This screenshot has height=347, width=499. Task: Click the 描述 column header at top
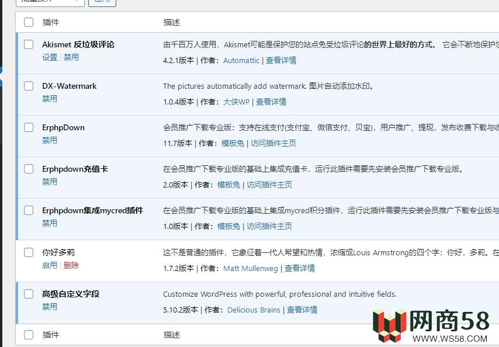pyautogui.click(x=172, y=22)
